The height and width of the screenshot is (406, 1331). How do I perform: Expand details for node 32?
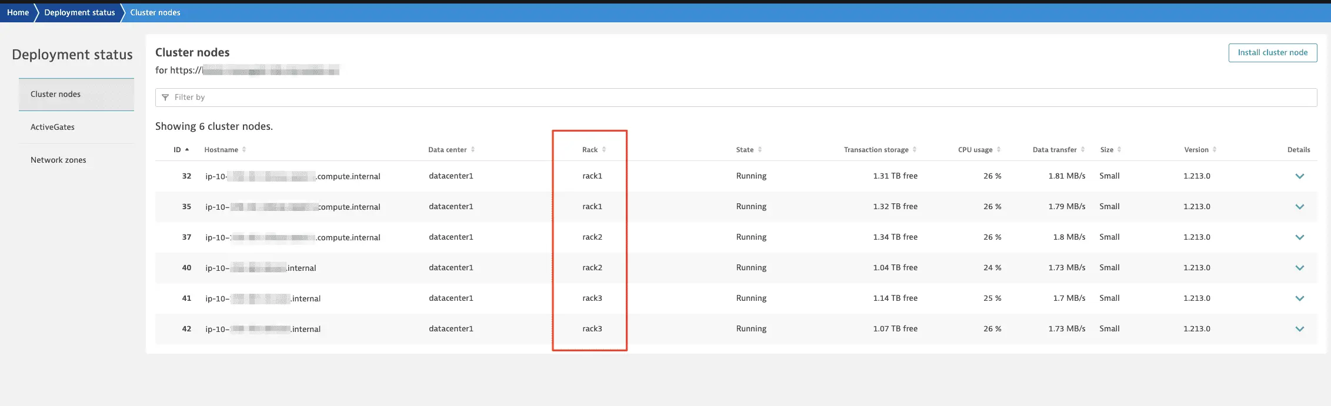point(1300,176)
